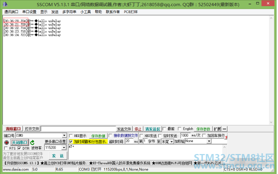Enable the English language checkbox
This screenshot has height=174, width=278.
click(180, 129)
